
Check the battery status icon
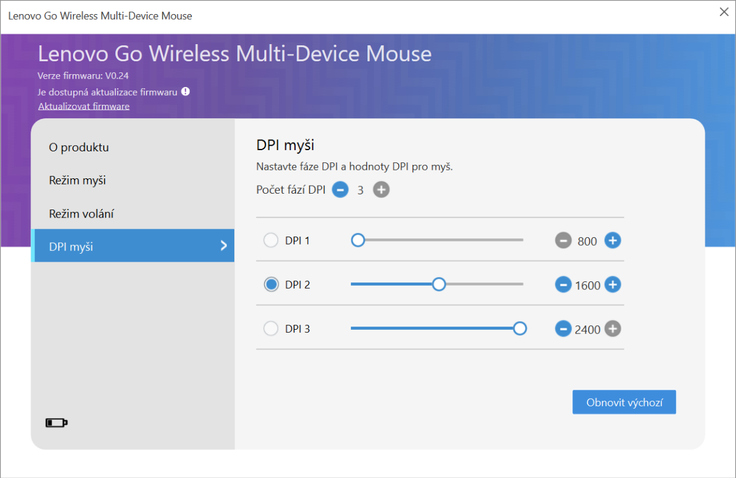[56, 423]
